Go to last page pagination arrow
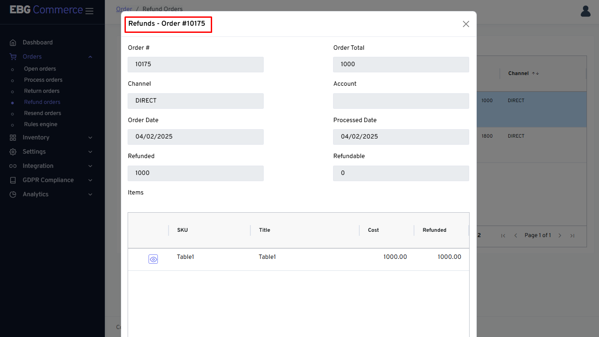This screenshot has height=337, width=599. point(572,236)
